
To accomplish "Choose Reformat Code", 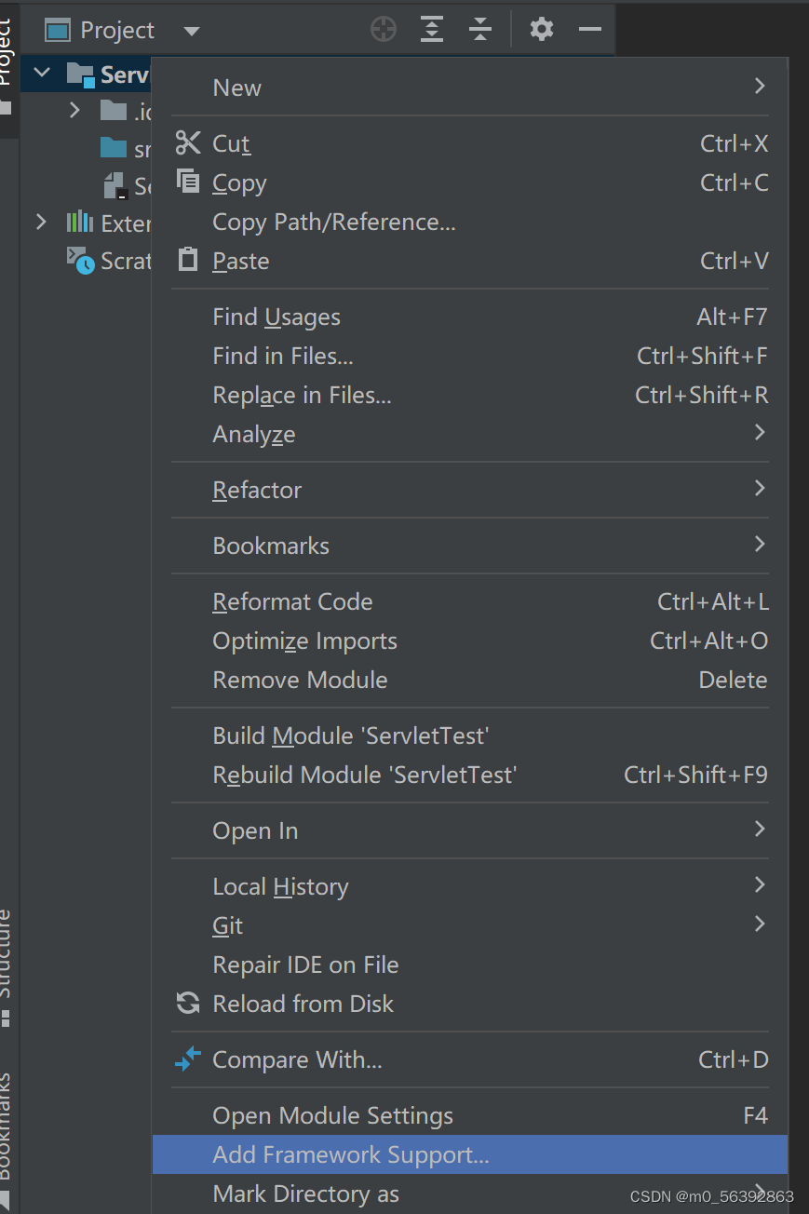I will [x=470, y=601].
